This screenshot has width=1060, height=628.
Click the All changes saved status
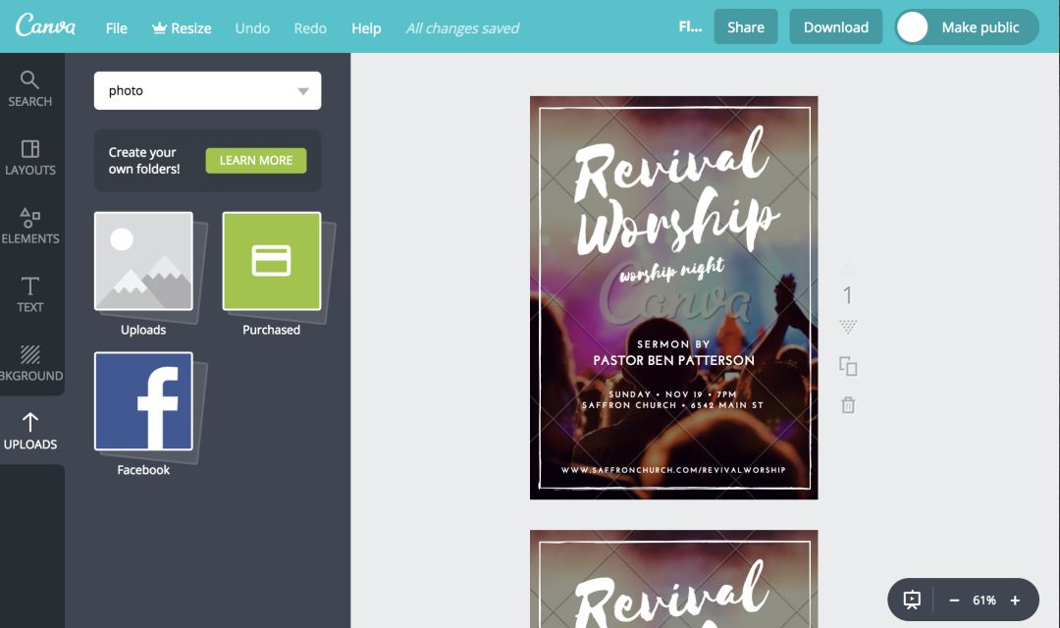click(462, 28)
